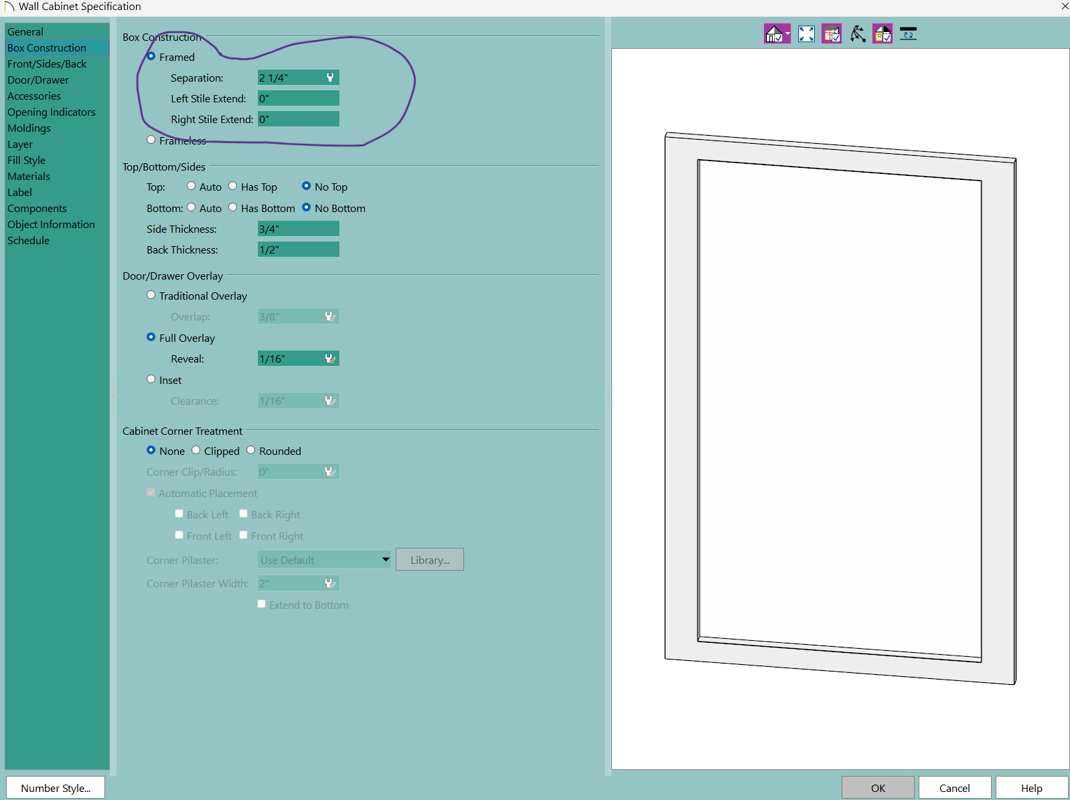Click the mouse-orbit camera icon
Viewport: 1070px width, 800px height.
[858, 33]
